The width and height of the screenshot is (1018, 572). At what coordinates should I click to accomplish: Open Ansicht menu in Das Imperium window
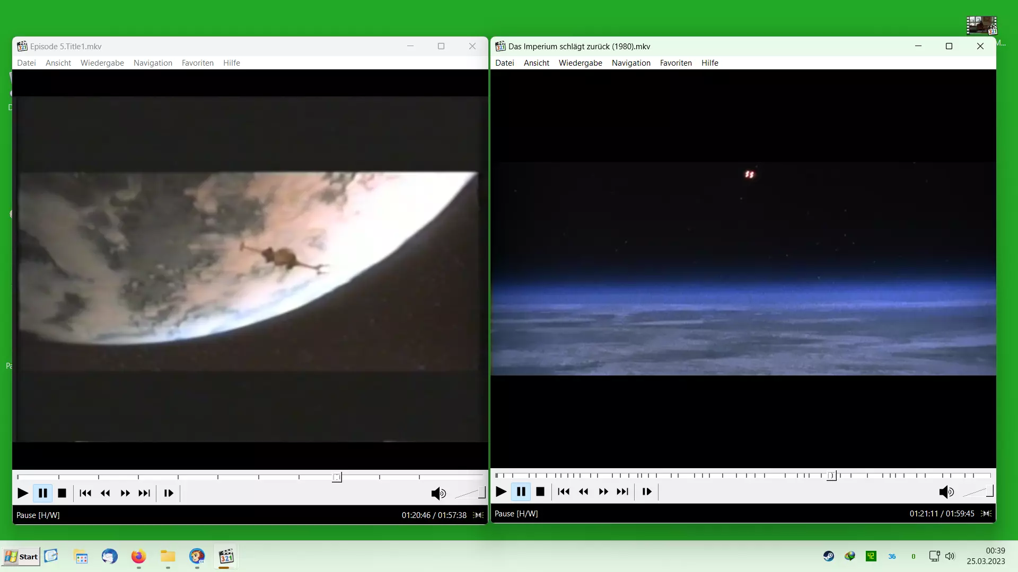pyautogui.click(x=537, y=62)
